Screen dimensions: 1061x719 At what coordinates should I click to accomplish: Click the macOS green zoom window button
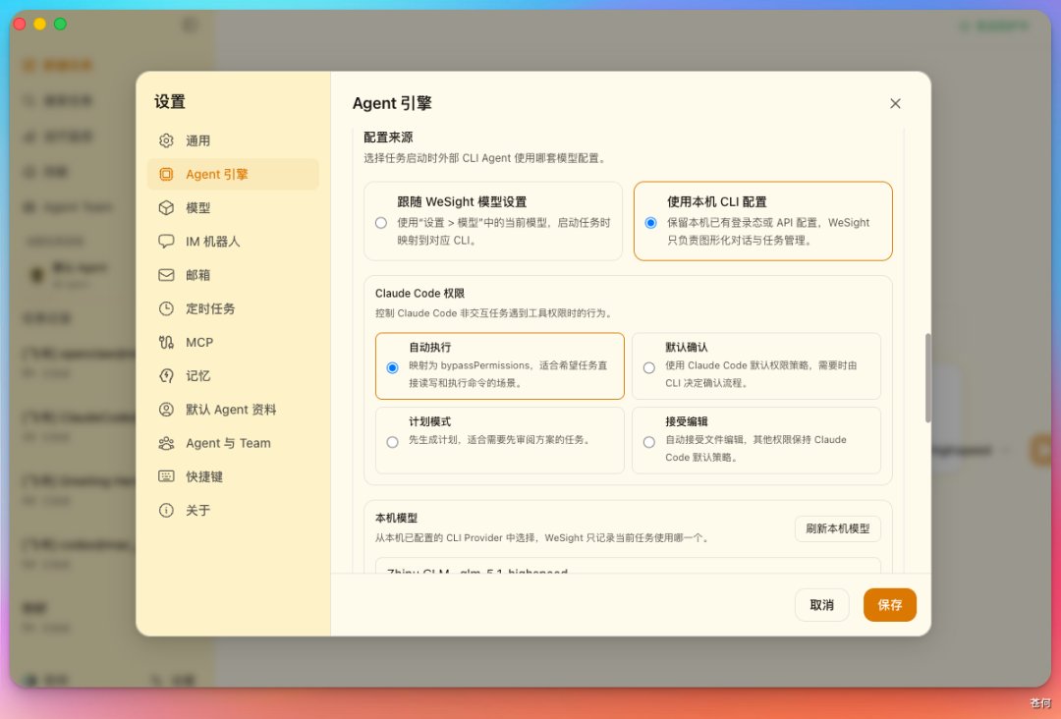tap(60, 25)
